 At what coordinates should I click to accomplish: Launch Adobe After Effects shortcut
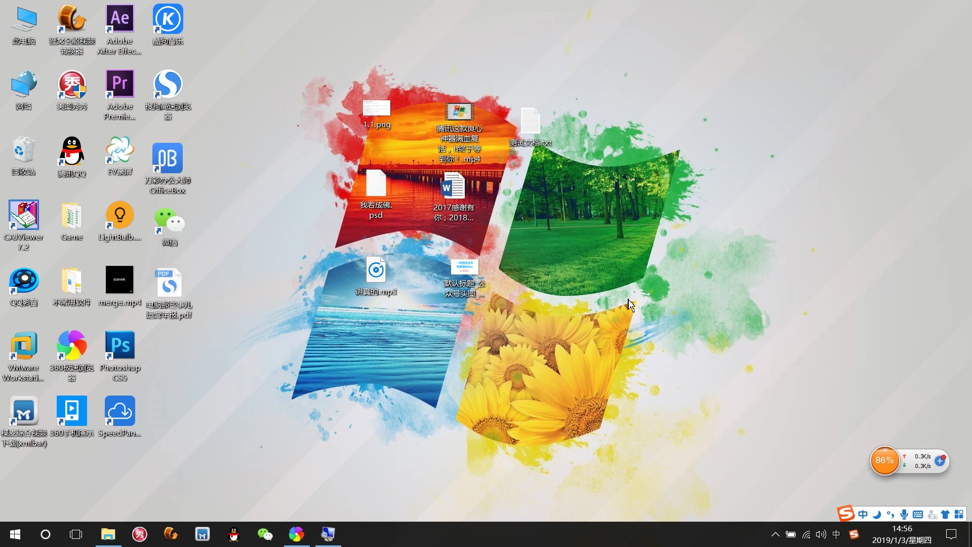tap(120, 29)
